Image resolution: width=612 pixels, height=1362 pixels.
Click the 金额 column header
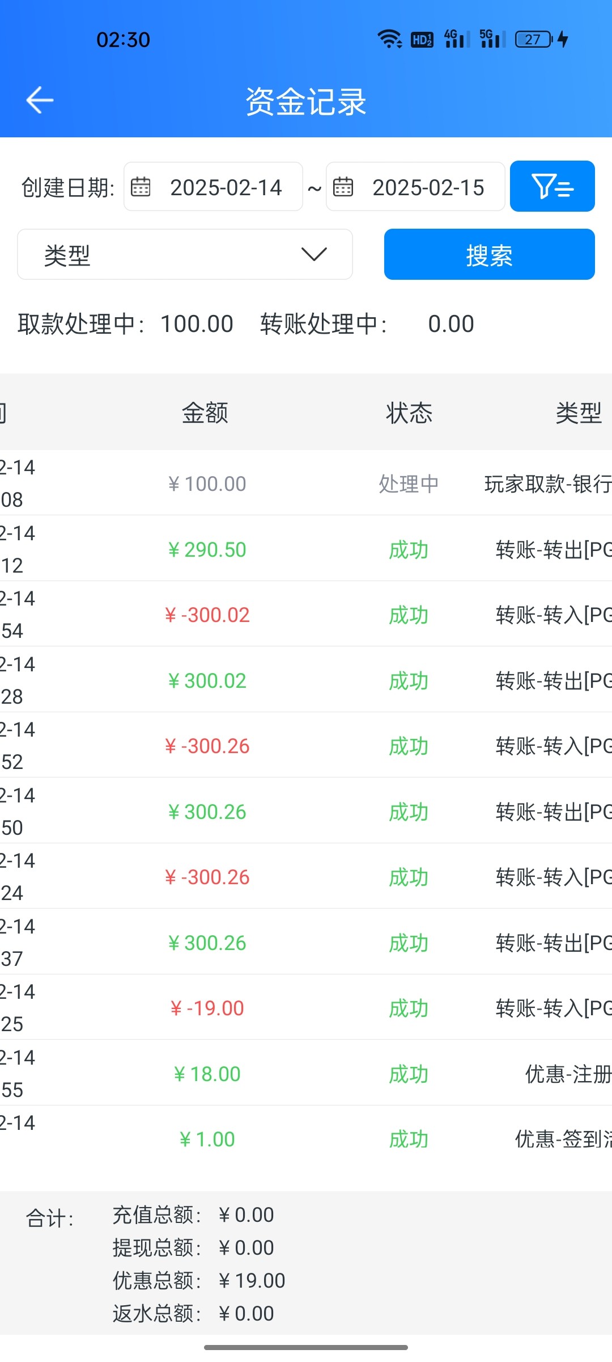[205, 413]
